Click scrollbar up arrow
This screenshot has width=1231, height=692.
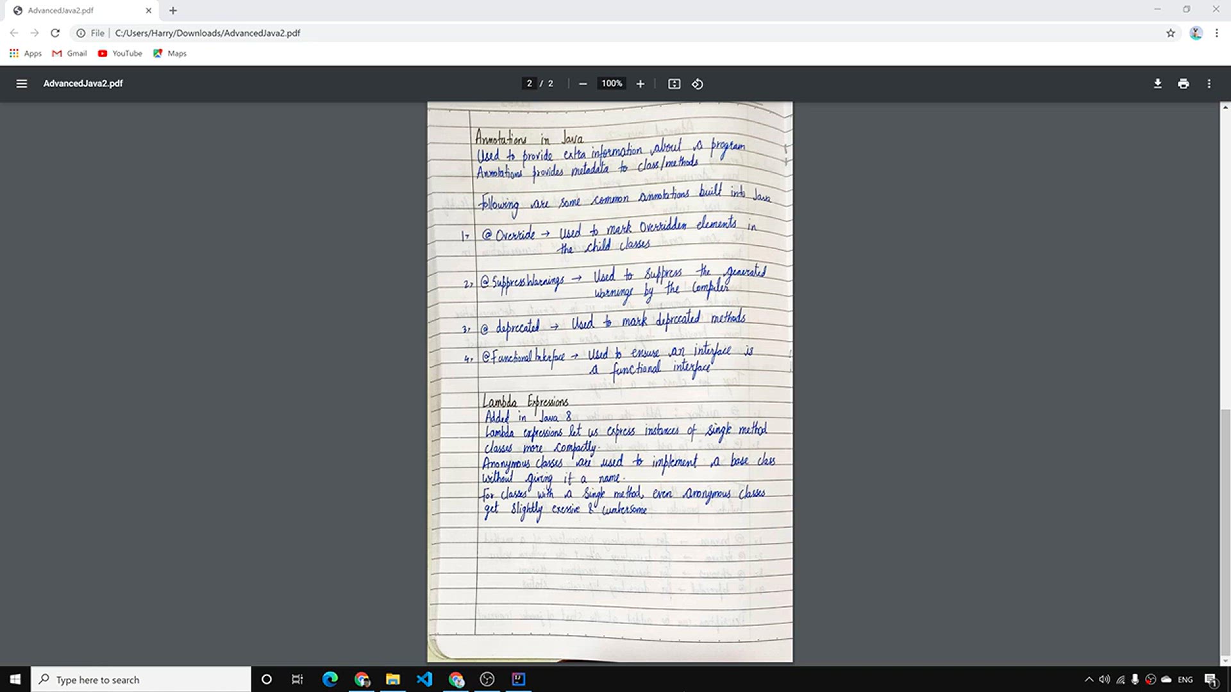click(1225, 107)
